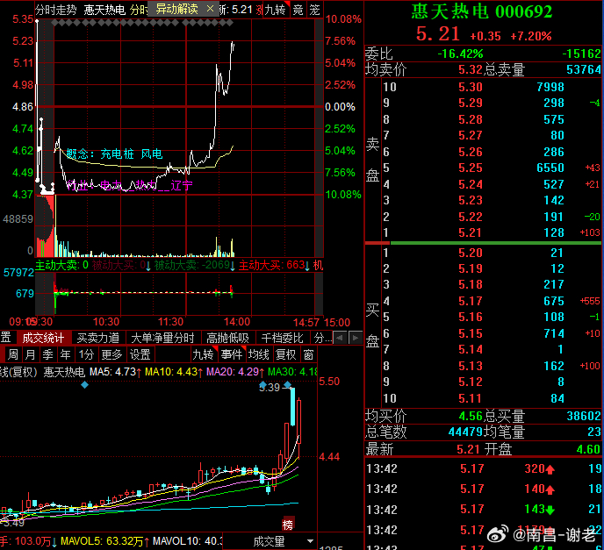Click the 九转 indicator button in top chart
Screen dimensions: 604x550
(276, 10)
